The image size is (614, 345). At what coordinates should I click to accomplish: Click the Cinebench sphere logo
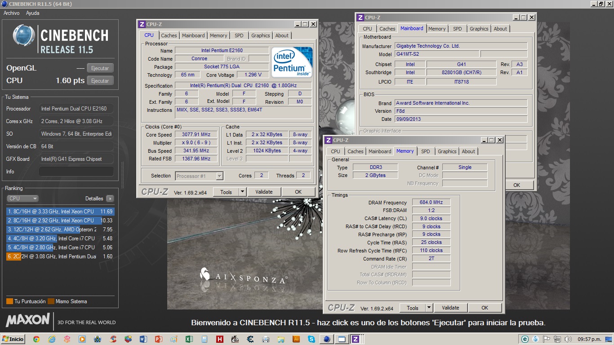click(24, 35)
